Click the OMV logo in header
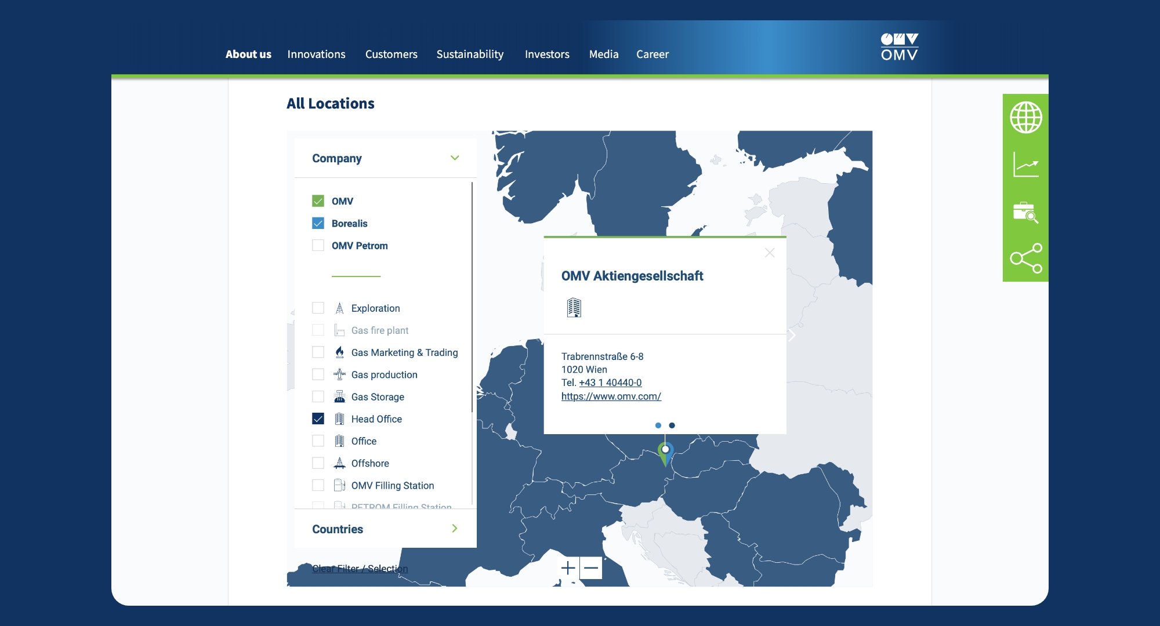Viewport: 1160px width, 626px height. tap(899, 47)
